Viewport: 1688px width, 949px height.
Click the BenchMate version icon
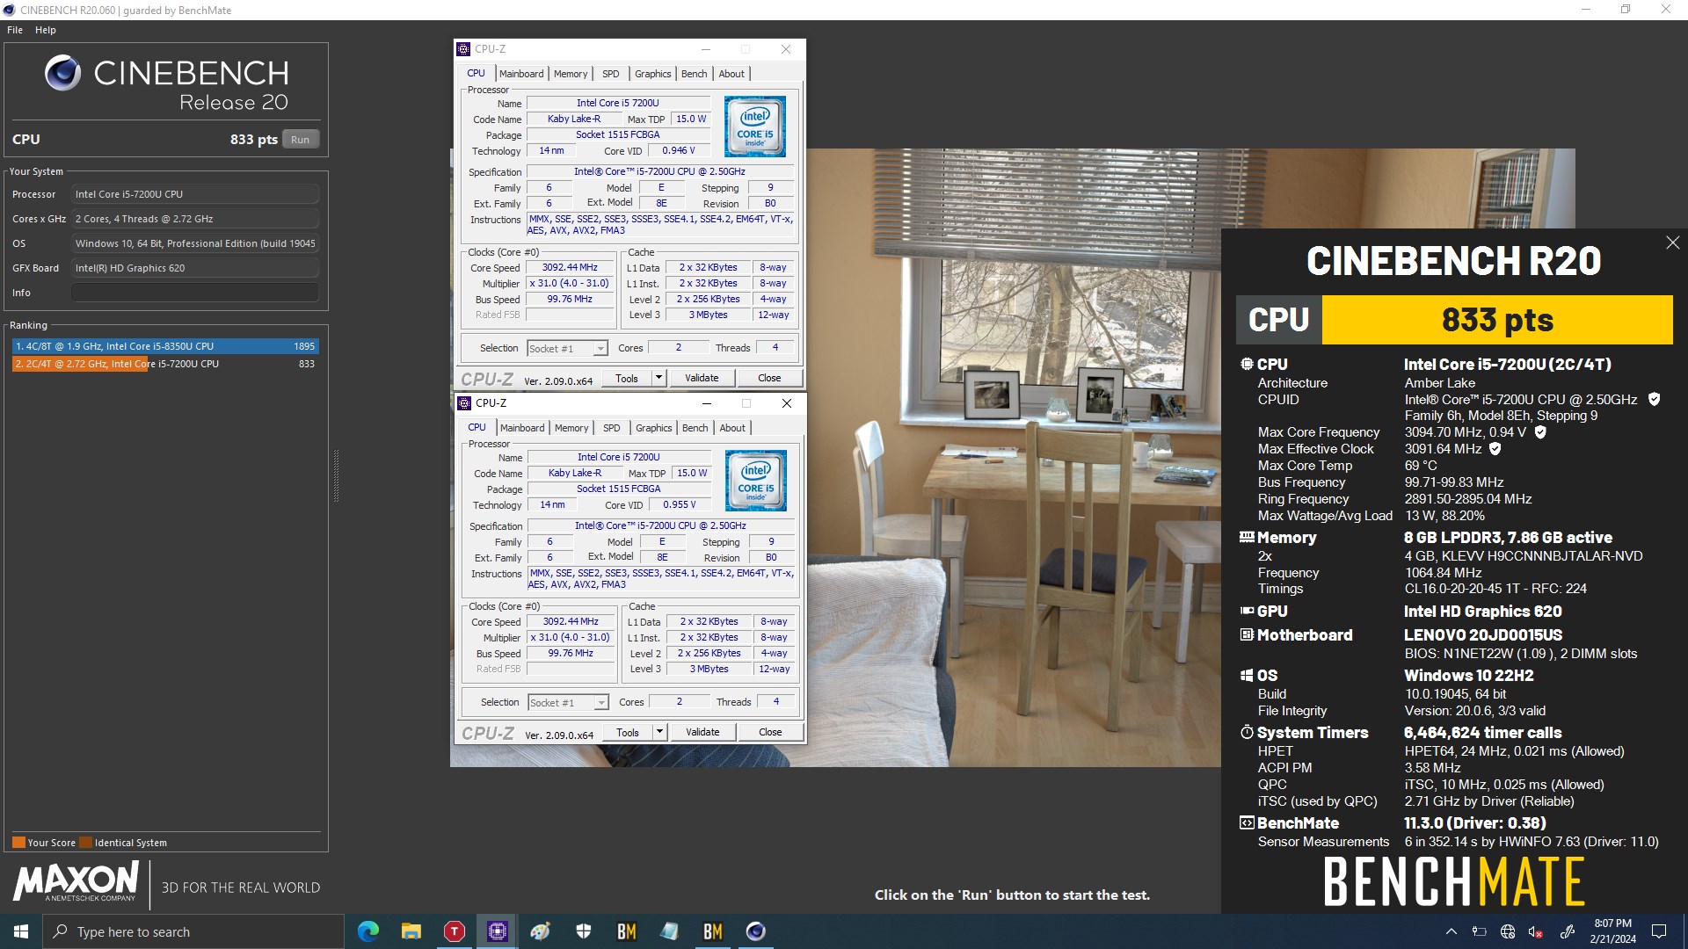click(x=1247, y=823)
